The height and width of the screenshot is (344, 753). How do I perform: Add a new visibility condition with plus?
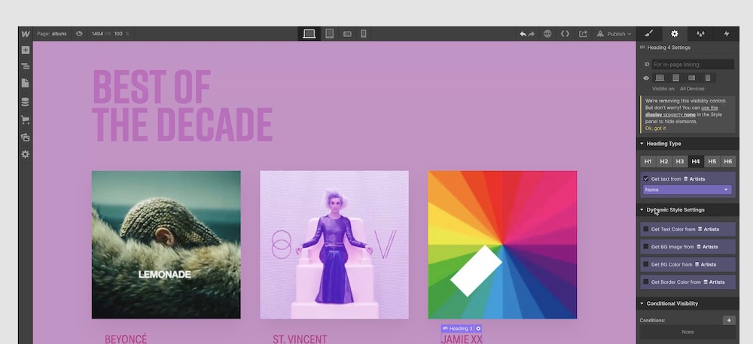pyautogui.click(x=728, y=321)
